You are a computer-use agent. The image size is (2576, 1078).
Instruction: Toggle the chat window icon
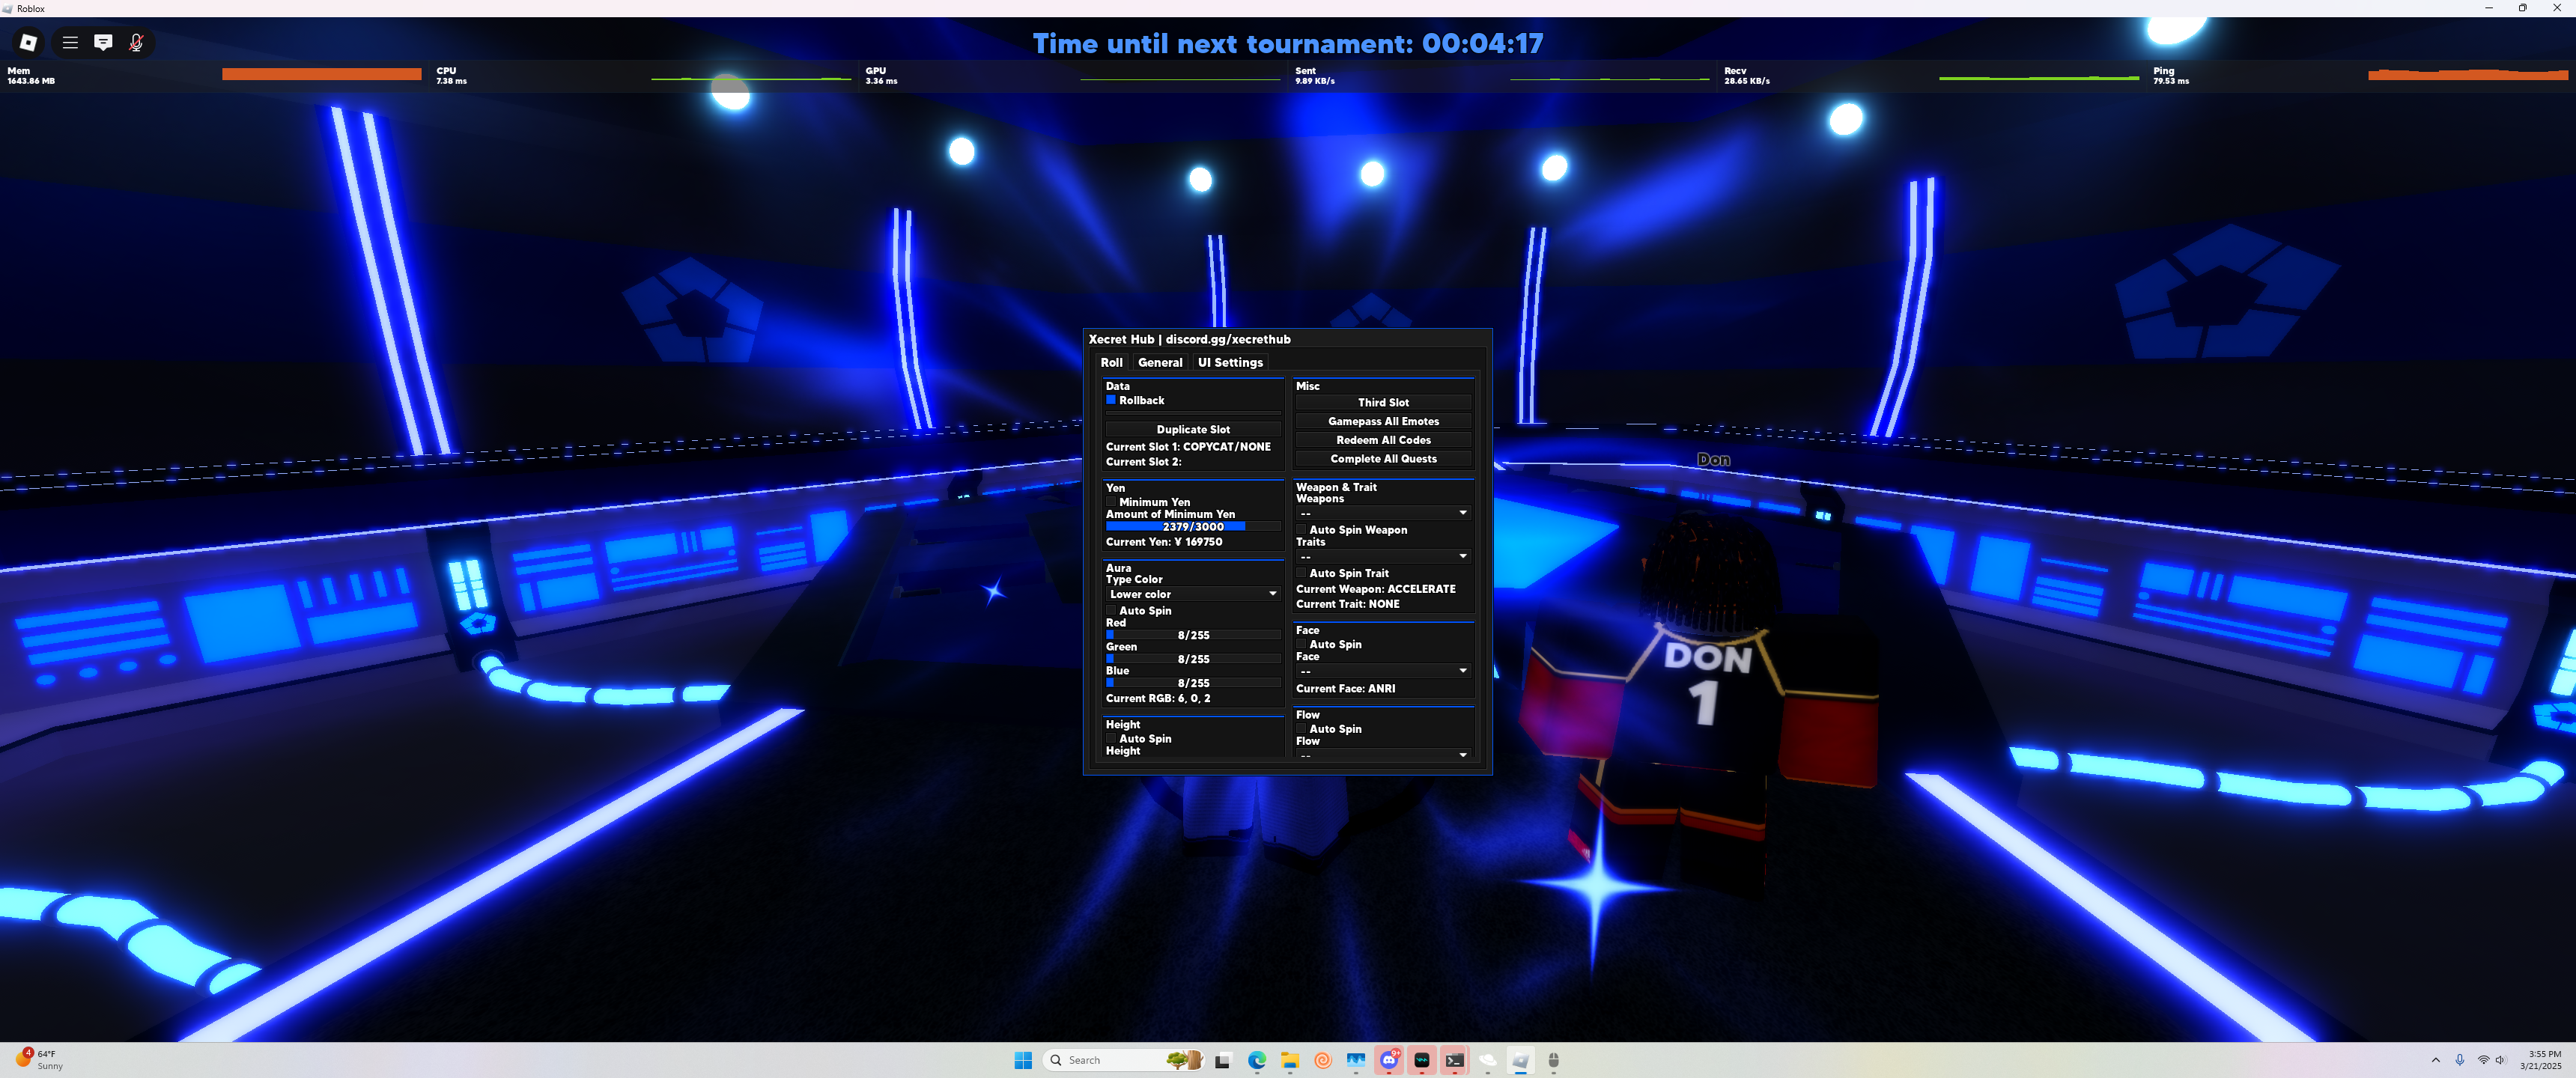pyautogui.click(x=103, y=42)
